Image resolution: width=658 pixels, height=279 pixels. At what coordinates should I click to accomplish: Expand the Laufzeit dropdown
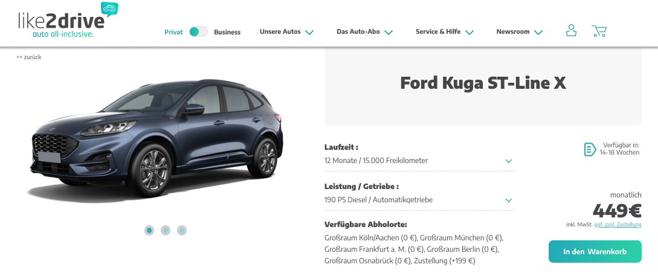[x=419, y=161]
